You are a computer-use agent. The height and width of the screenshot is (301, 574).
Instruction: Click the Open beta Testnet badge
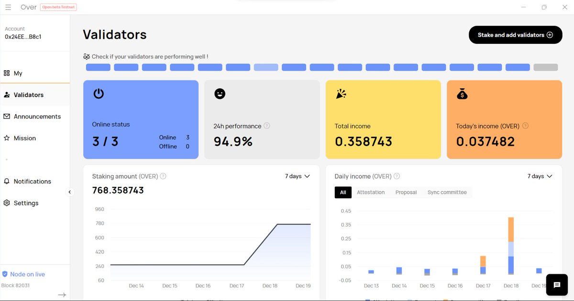(58, 7)
